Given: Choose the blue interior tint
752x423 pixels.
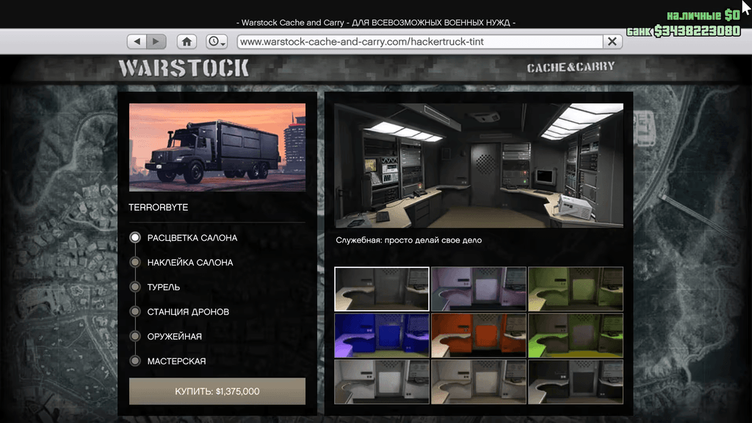Looking at the screenshot, I should pyautogui.click(x=382, y=336).
